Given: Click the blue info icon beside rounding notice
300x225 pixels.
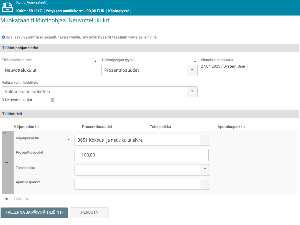Looking at the screenshot, I should [3, 37].
